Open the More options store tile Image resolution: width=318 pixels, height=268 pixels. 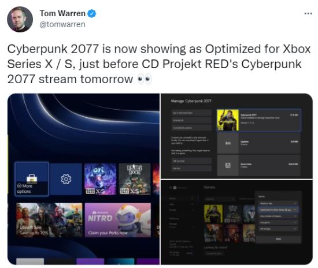click(32, 179)
